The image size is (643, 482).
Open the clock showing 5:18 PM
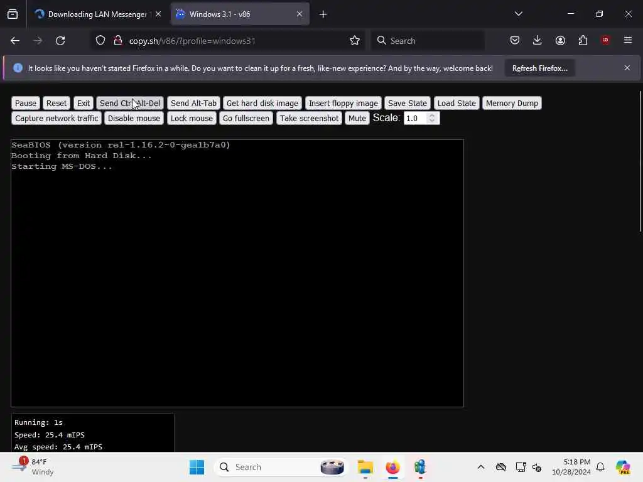571,467
